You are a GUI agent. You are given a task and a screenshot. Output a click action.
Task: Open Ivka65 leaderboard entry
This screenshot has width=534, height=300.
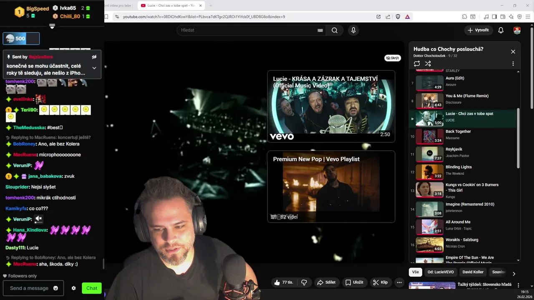[71, 8]
